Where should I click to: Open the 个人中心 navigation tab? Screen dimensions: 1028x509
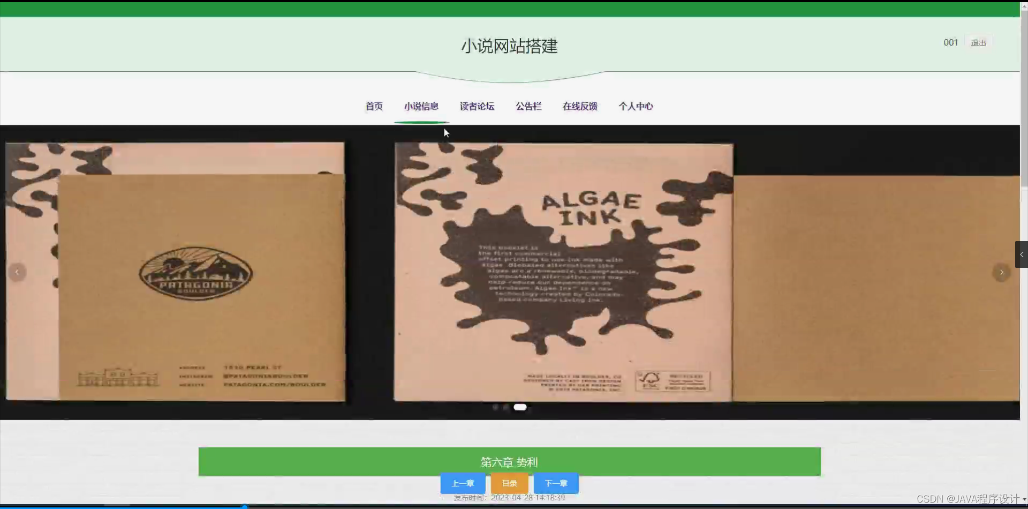[x=636, y=106]
